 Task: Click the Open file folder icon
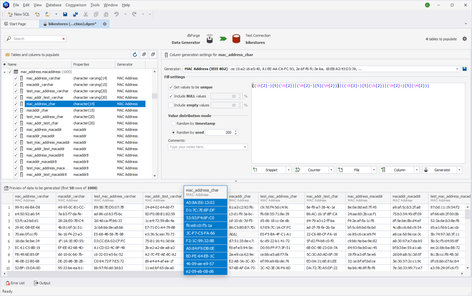48,14
